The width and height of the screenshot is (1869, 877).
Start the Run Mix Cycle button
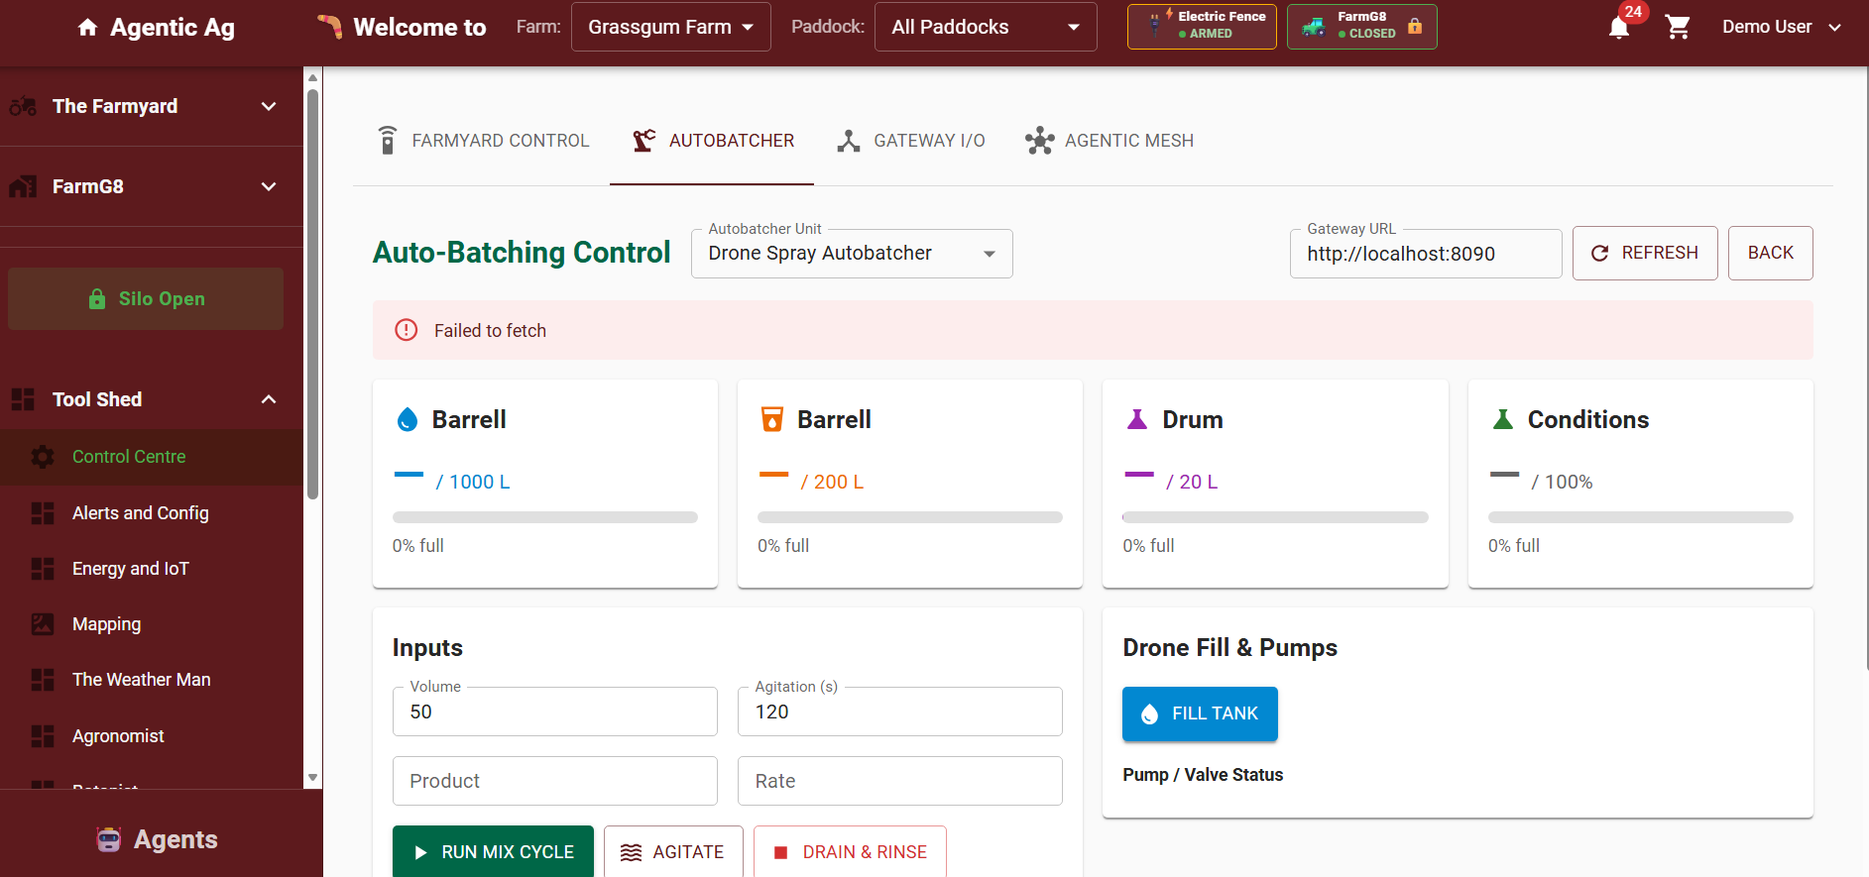coord(493,851)
